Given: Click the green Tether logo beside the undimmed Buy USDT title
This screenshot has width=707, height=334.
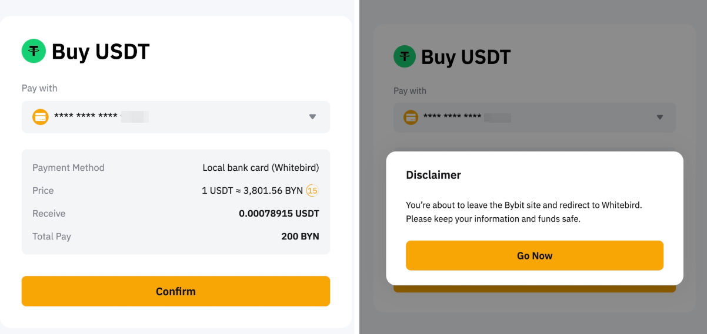Looking at the screenshot, I should click(34, 51).
